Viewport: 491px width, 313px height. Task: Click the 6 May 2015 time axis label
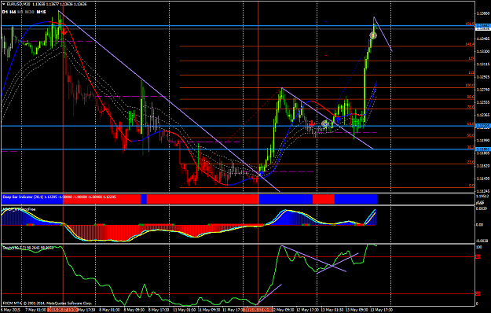click(x=11, y=310)
